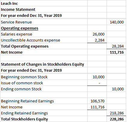Viewport: 127px width, 122px height.
Task: Select 'Statement of Changes in Stockholders Equity' heading
Action: coord(42,64)
